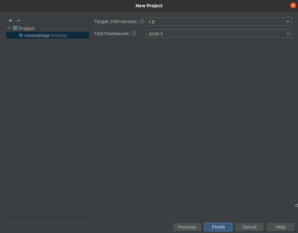The width and height of the screenshot is (298, 233).
Task: Cancel the New Project wizard
Action: point(249,227)
